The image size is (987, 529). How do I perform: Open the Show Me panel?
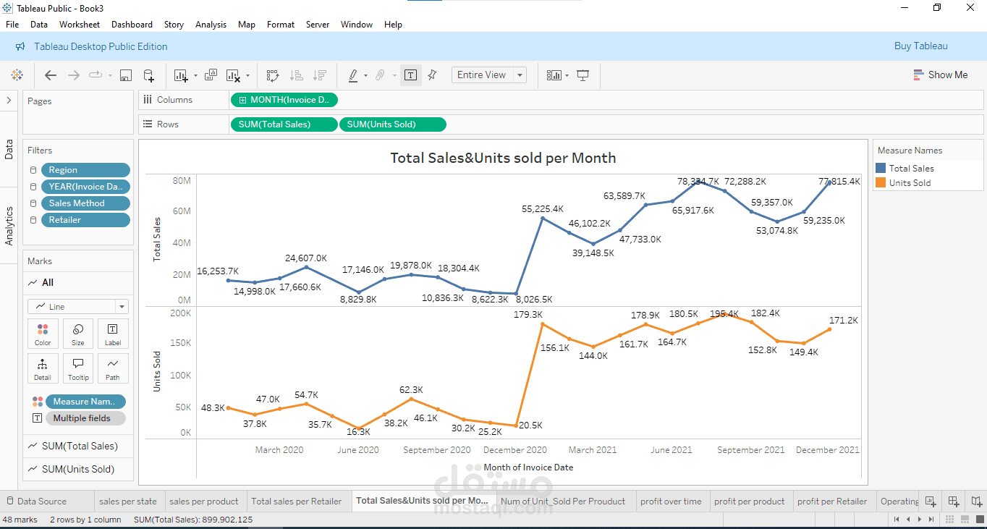click(940, 75)
